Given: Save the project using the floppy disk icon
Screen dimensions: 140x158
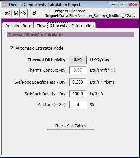Looking at the screenshot, I should coord(16,13).
